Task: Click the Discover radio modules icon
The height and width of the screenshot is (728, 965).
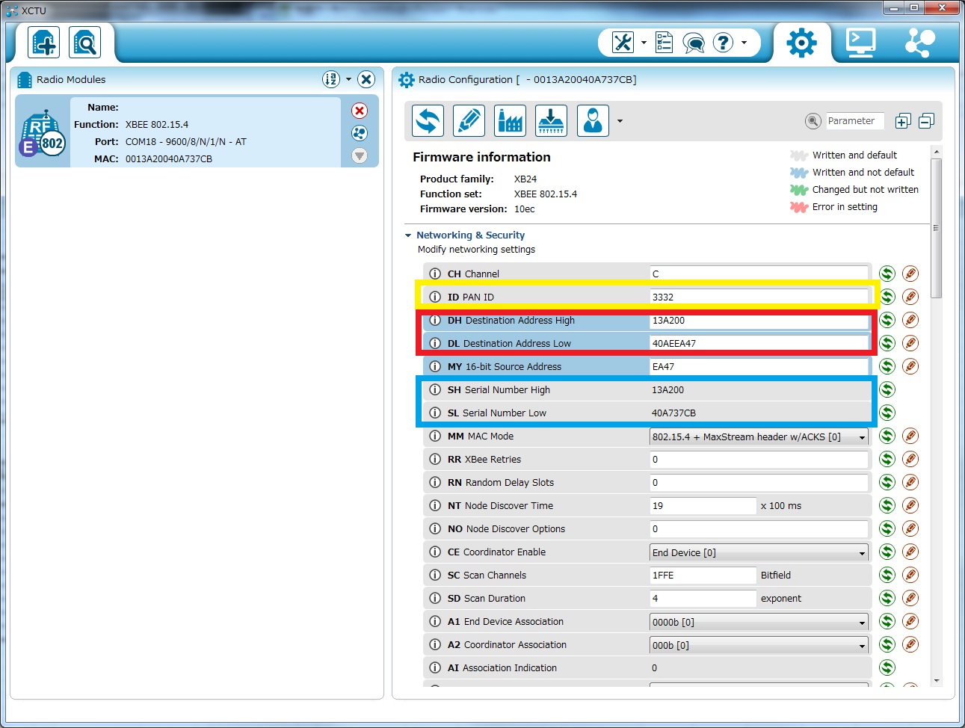Action: pos(85,43)
